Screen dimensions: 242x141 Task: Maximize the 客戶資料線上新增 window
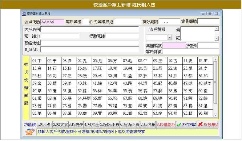(x=210, y=14)
